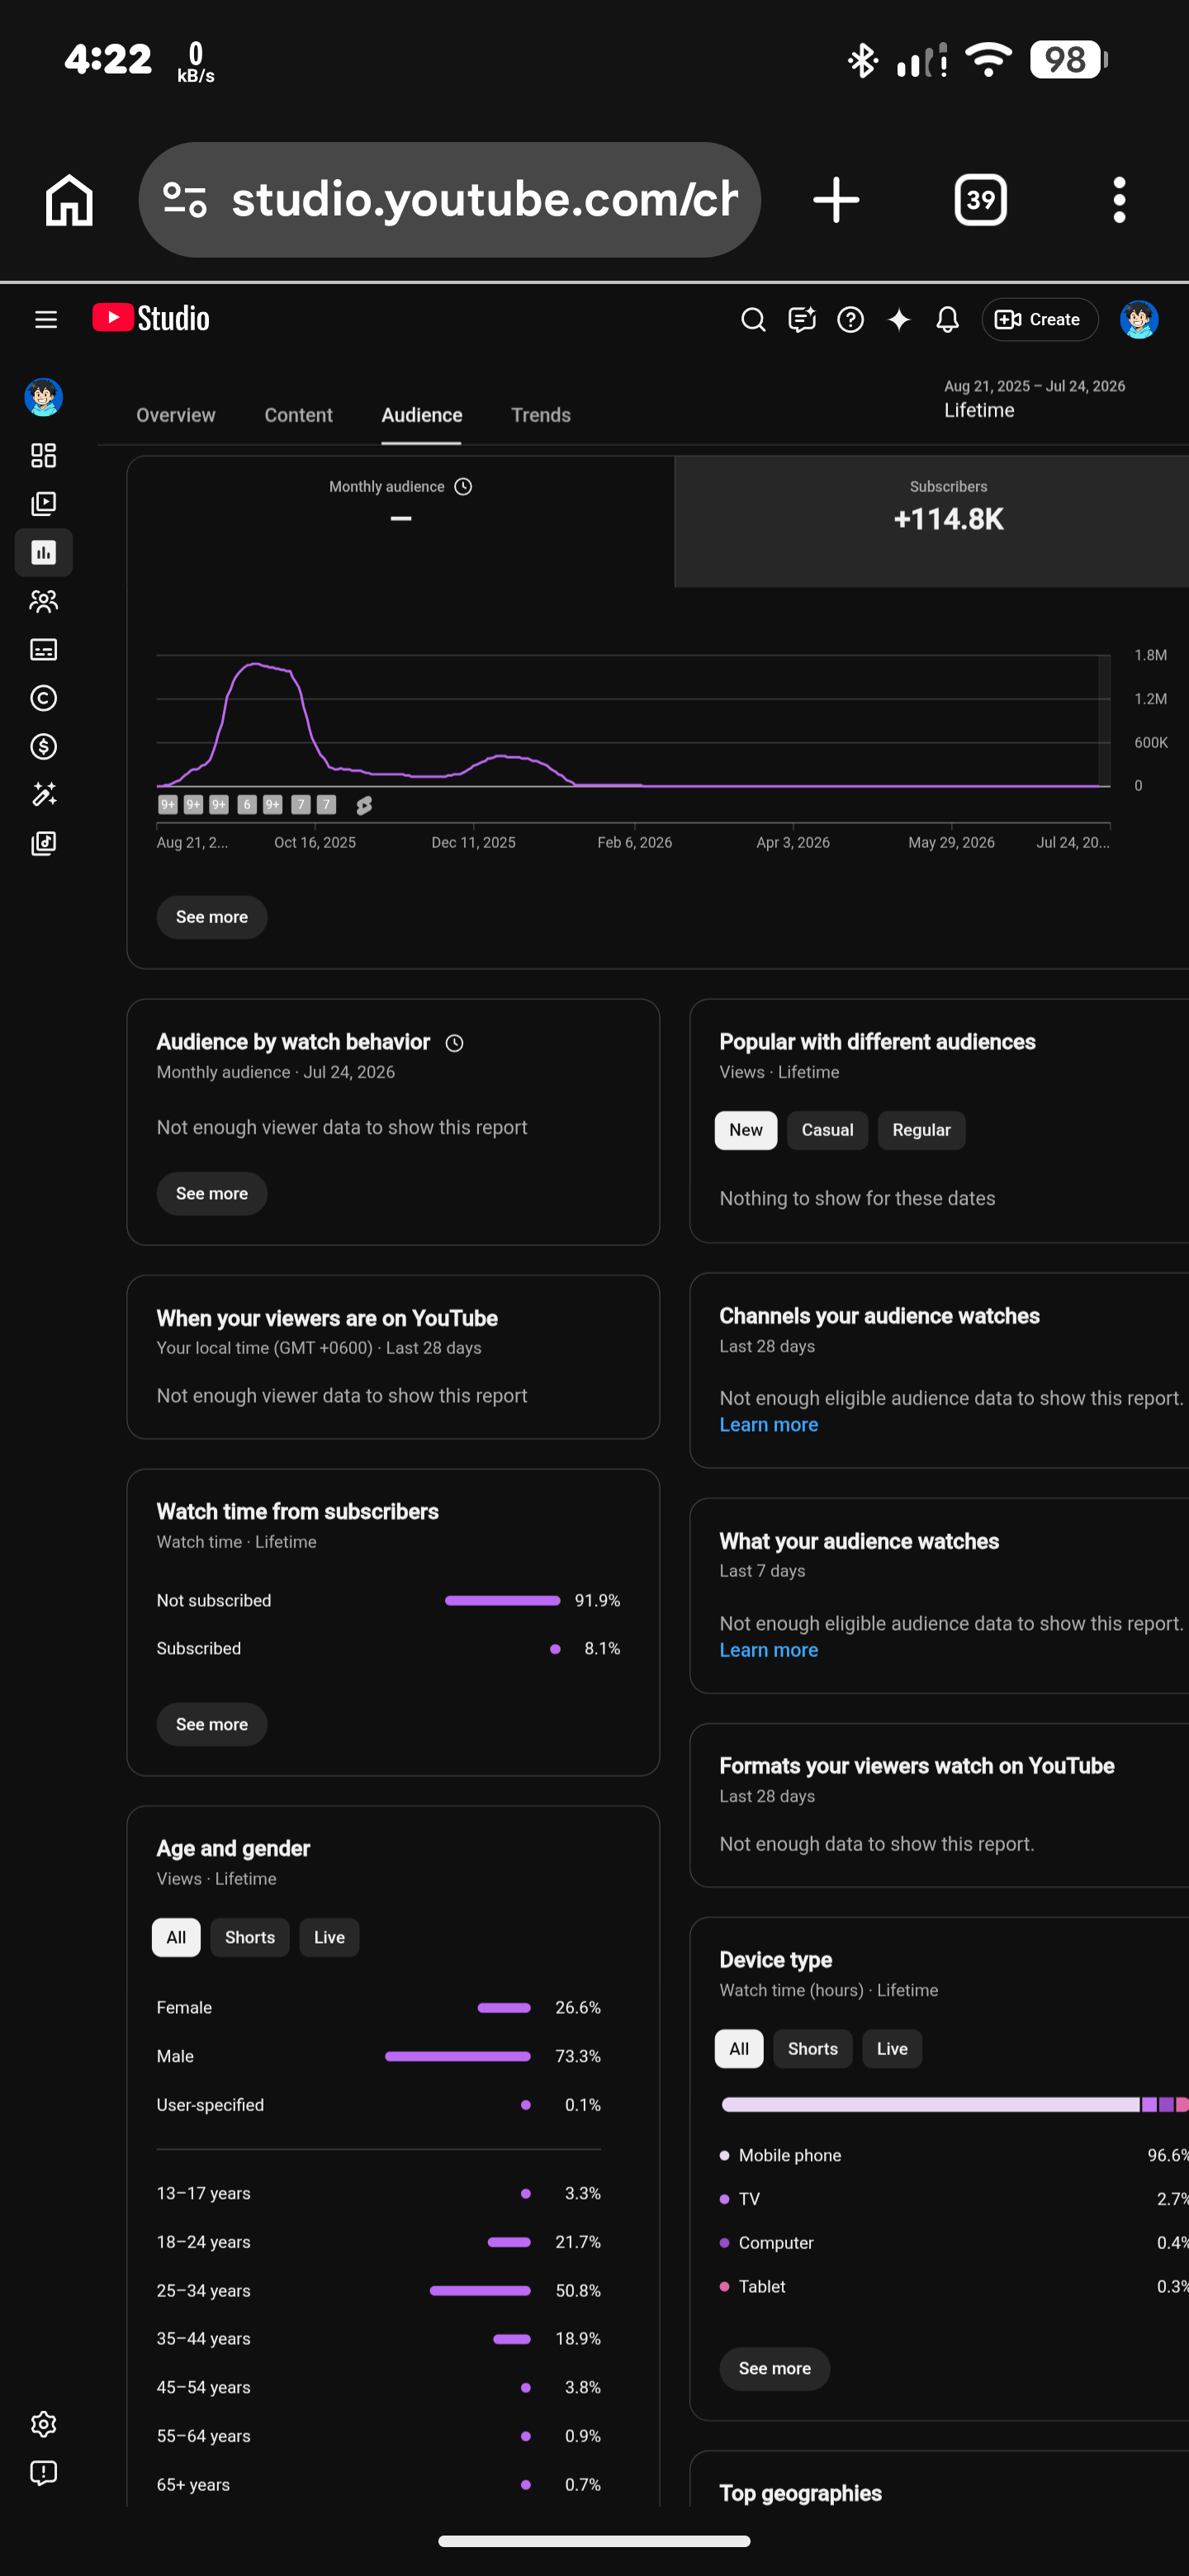Open the Content icon in sidebar
This screenshot has height=2576, width=1189.
click(43, 504)
